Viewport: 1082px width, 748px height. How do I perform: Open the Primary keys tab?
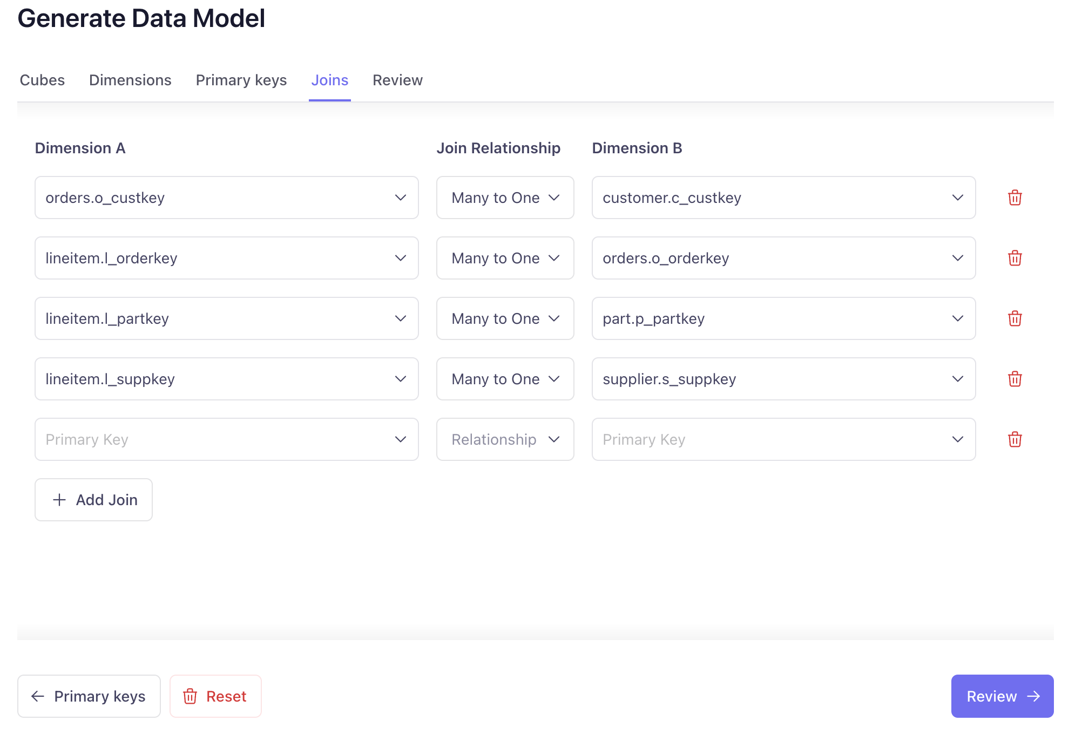pos(241,80)
